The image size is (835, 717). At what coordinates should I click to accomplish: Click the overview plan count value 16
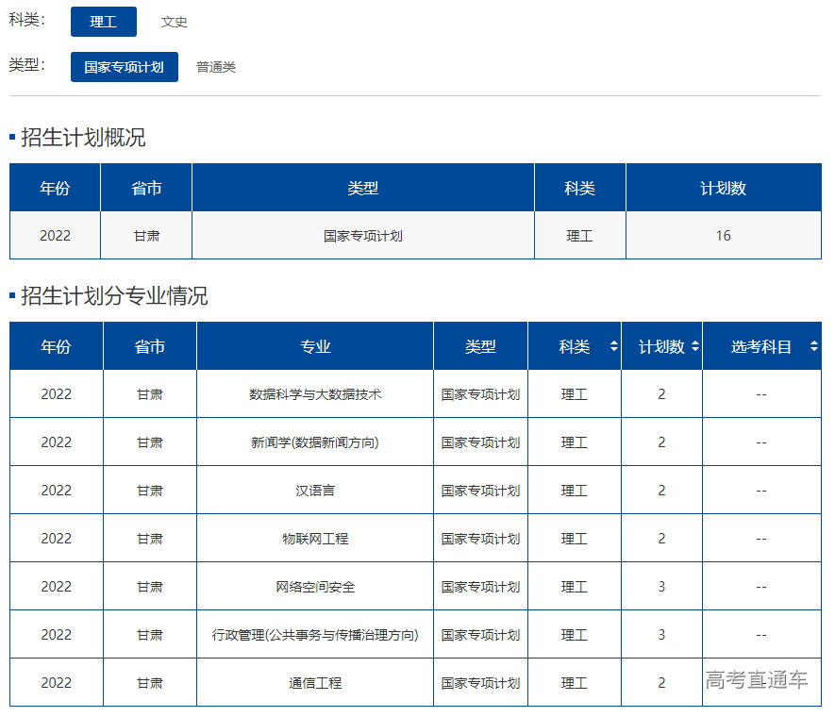tap(723, 236)
